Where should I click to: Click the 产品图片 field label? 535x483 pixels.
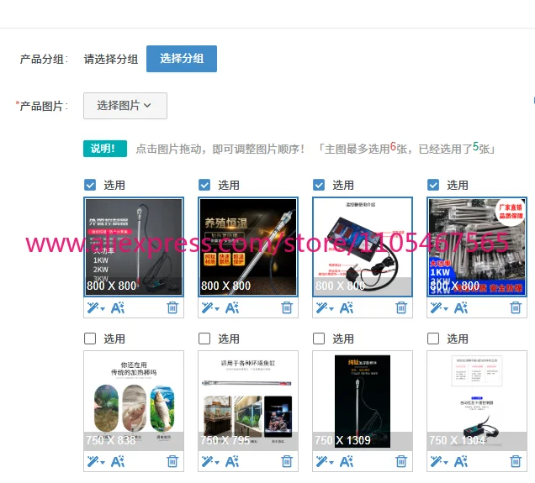click(41, 106)
